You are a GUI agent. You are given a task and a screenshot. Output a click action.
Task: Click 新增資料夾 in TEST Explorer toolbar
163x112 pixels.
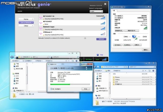point(117,71)
